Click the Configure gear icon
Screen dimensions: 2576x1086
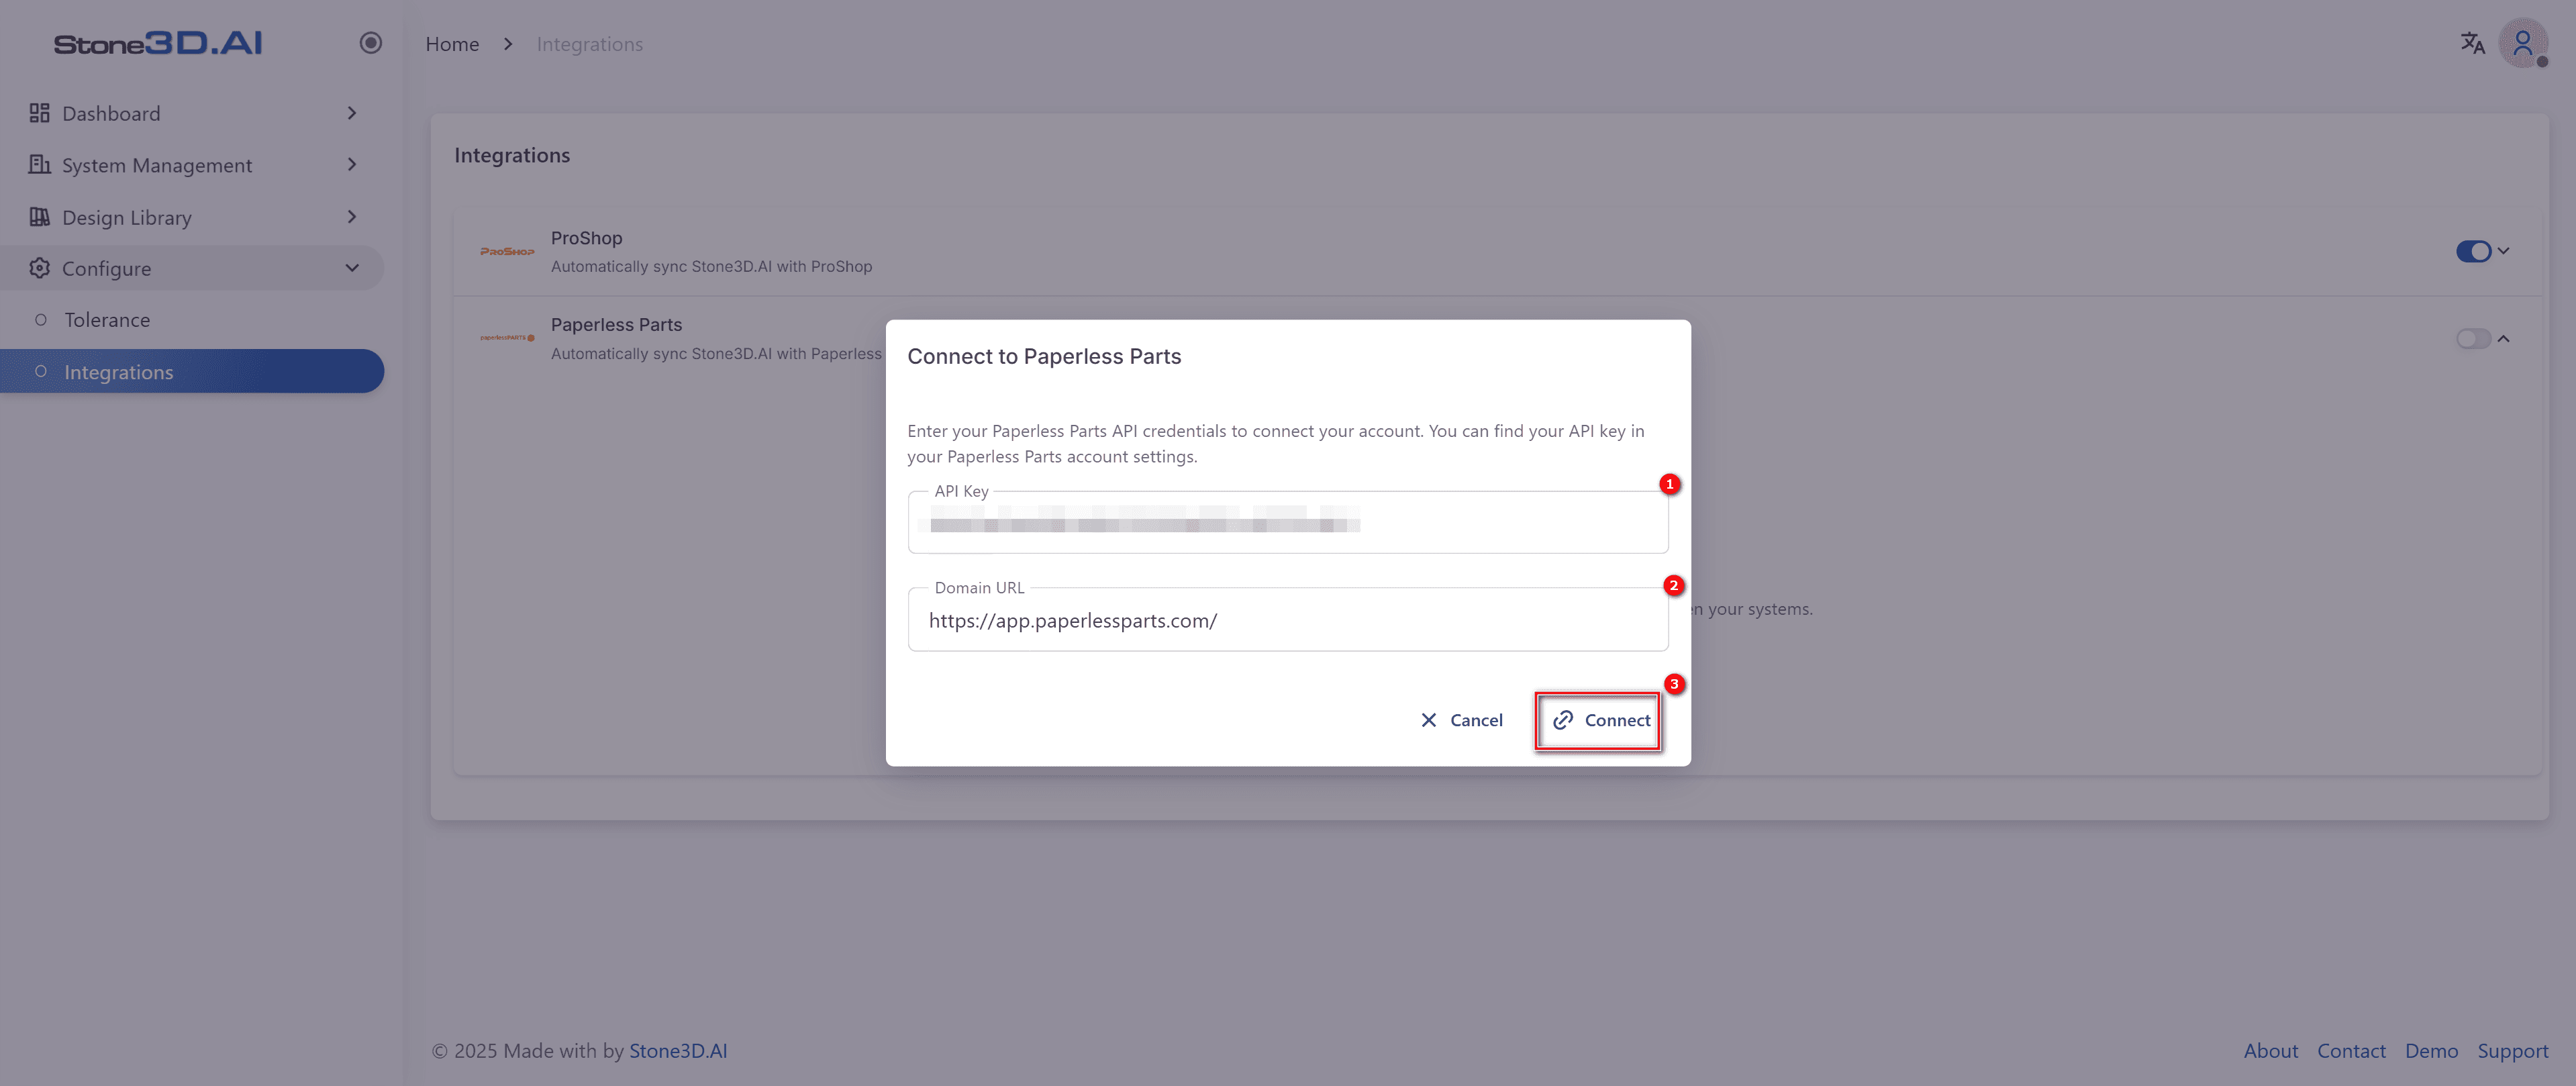[39, 268]
